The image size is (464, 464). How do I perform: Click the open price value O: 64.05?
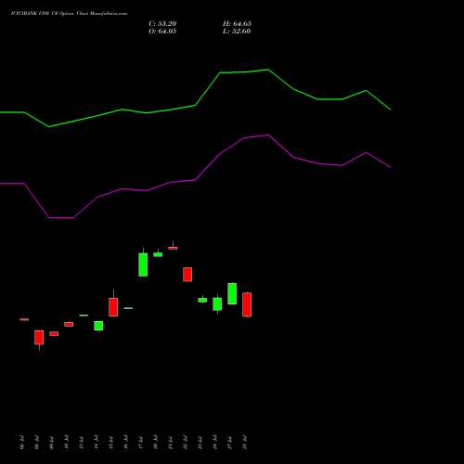(162, 32)
